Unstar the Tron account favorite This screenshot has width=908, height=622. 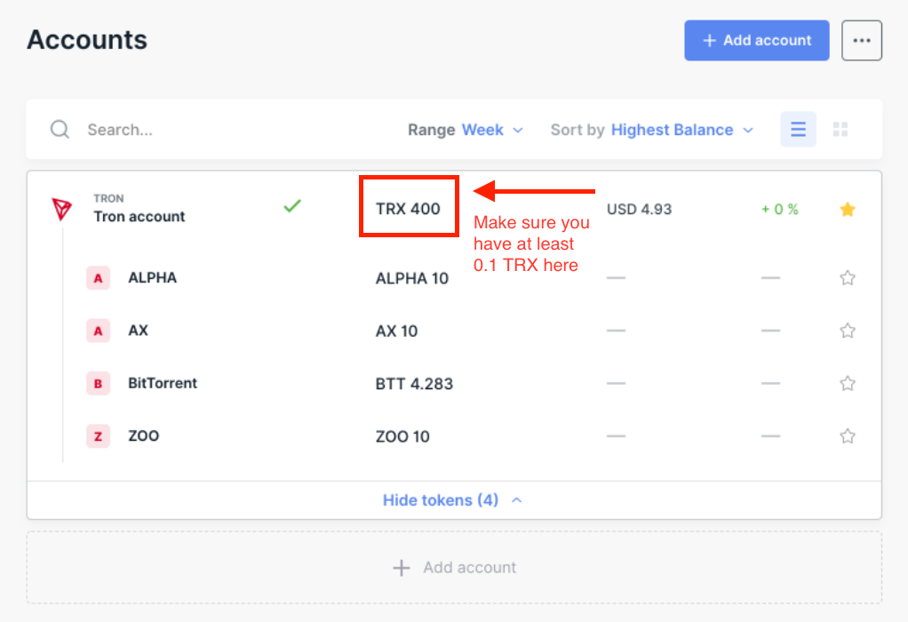pyautogui.click(x=848, y=210)
